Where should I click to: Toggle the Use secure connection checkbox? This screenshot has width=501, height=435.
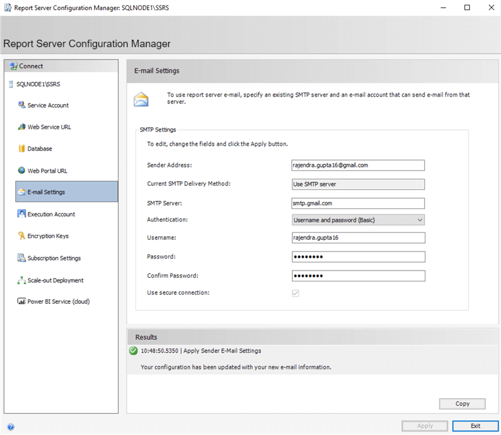click(295, 293)
